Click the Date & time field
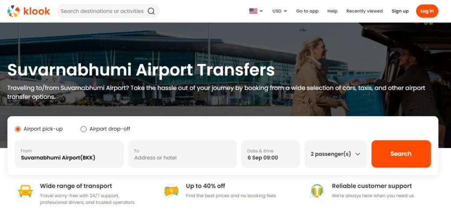This screenshot has height=215, width=451. click(x=271, y=154)
